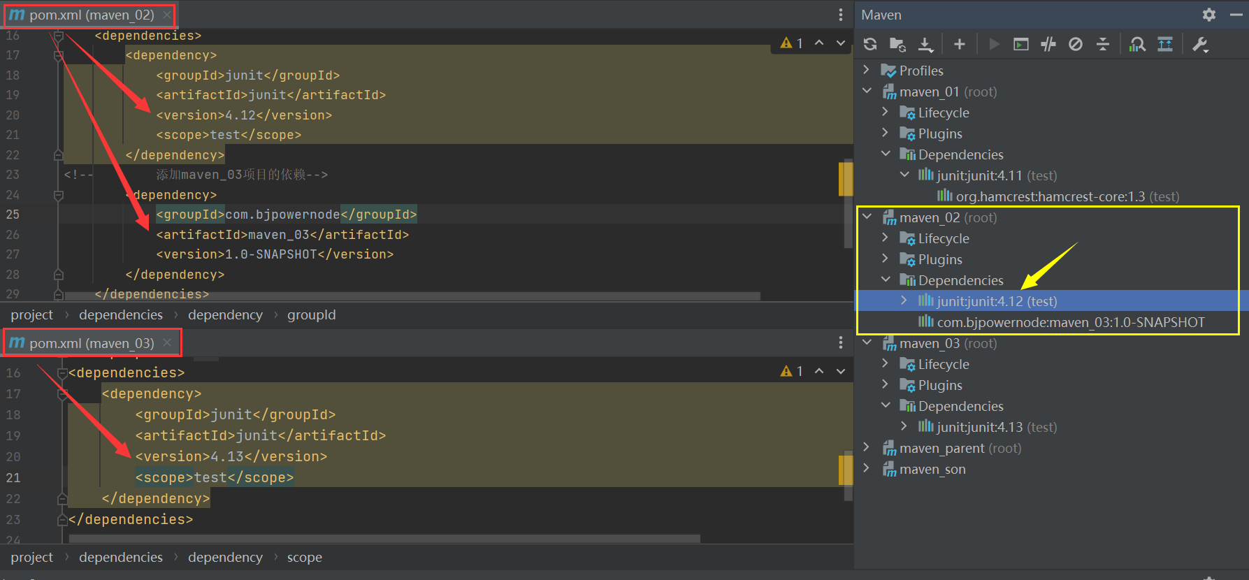1249x580 pixels.
Task: Toggle Skip Tests Mode icon
Action: (1076, 44)
